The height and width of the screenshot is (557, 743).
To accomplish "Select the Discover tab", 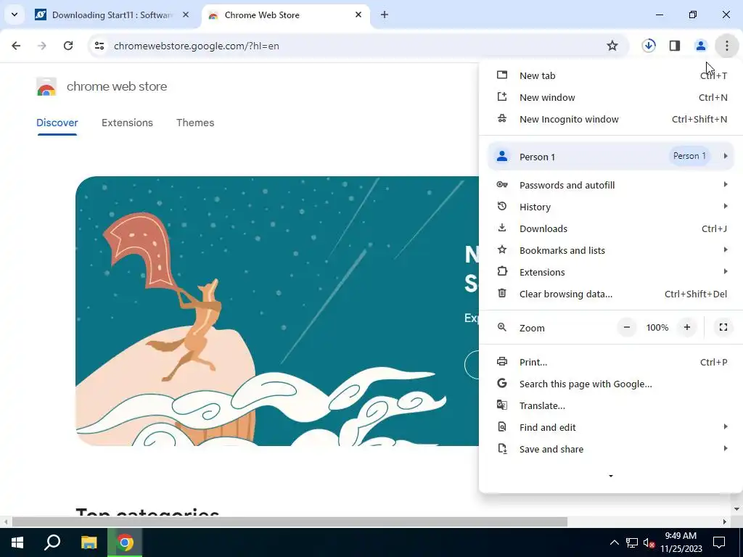I will 57,123.
